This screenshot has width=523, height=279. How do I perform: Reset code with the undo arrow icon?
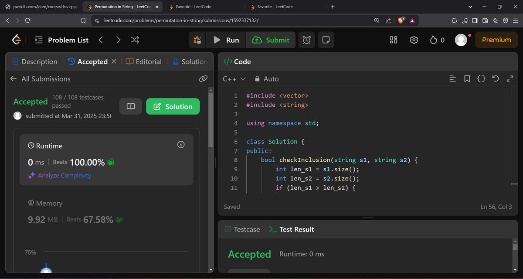coord(496,79)
